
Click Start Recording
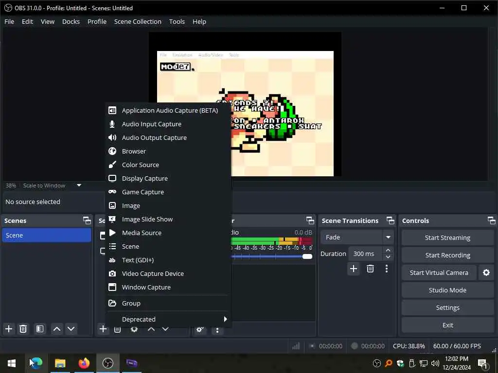tap(447, 255)
